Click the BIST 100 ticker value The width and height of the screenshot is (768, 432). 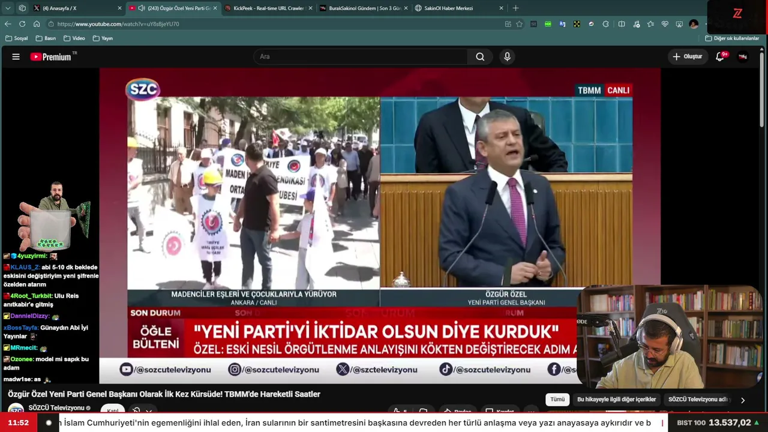[730, 423]
